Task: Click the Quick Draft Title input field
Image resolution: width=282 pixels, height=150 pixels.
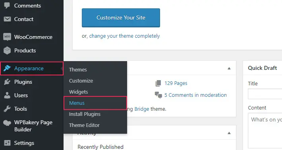Action: [265, 94]
